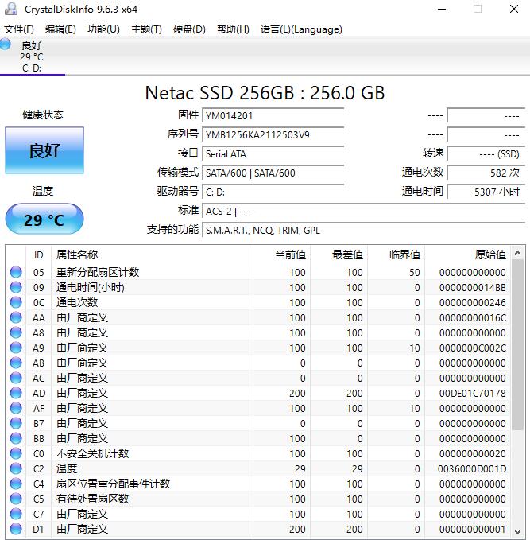Click the 原始值 column header
Image resolution: width=530 pixels, height=540 pixels.
(x=468, y=254)
